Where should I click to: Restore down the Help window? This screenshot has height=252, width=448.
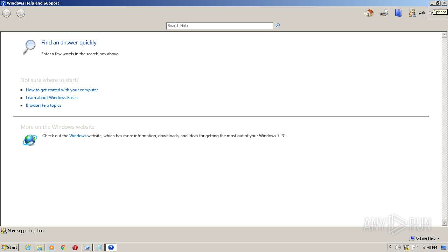[x=438, y=3]
